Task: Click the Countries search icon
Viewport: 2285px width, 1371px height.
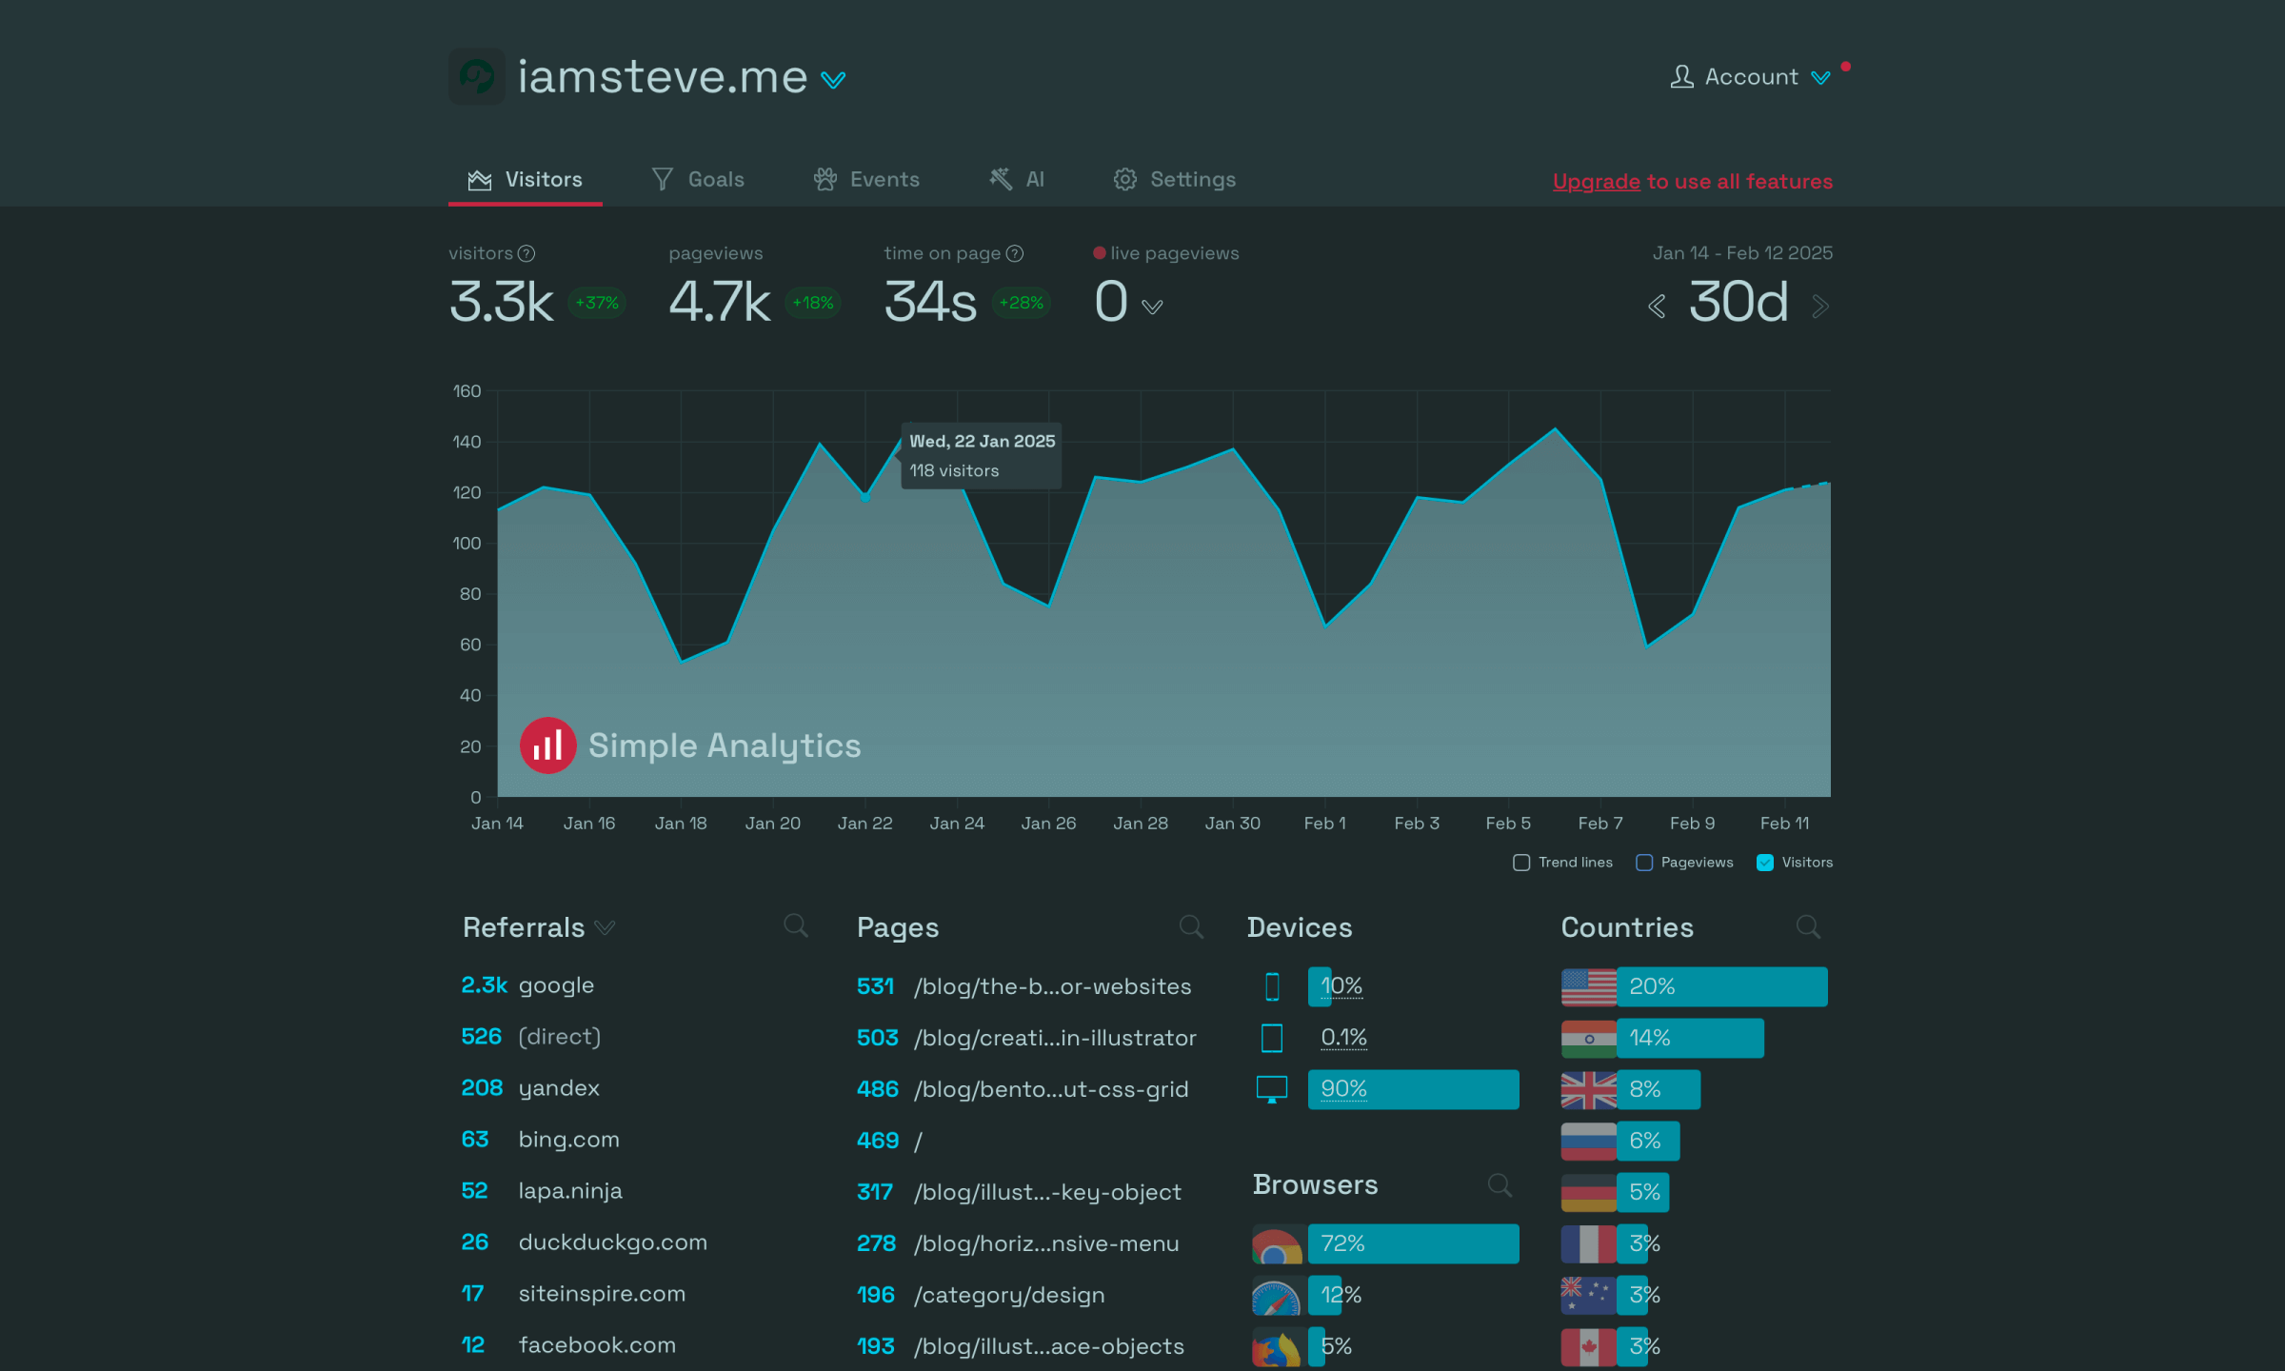Action: 1808,926
